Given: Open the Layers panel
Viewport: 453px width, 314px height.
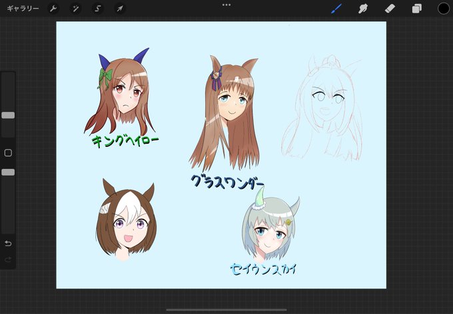Looking at the screenshot, I should [x=416, y=9].
